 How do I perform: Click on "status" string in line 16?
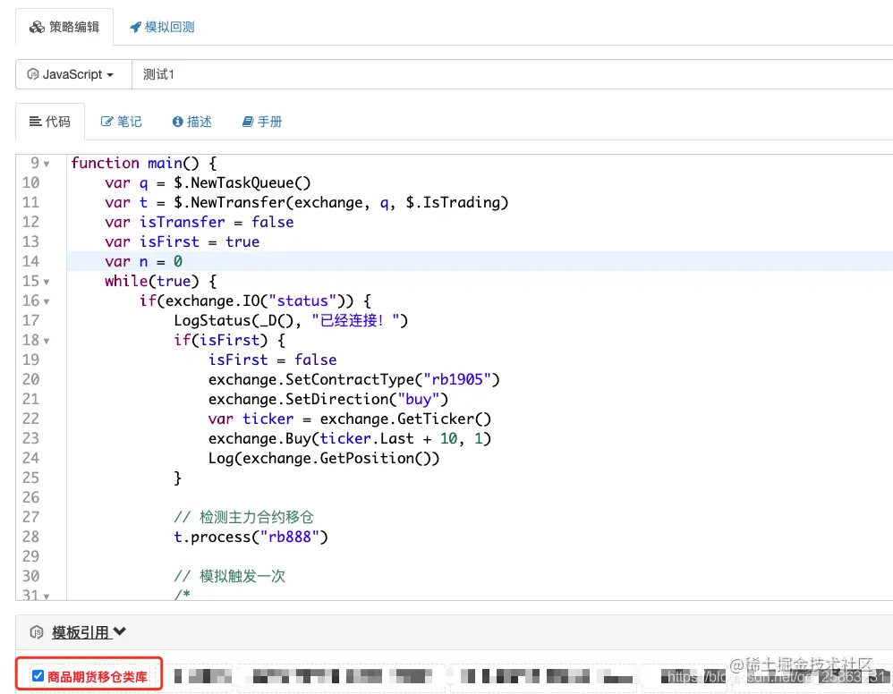(303, 300)
